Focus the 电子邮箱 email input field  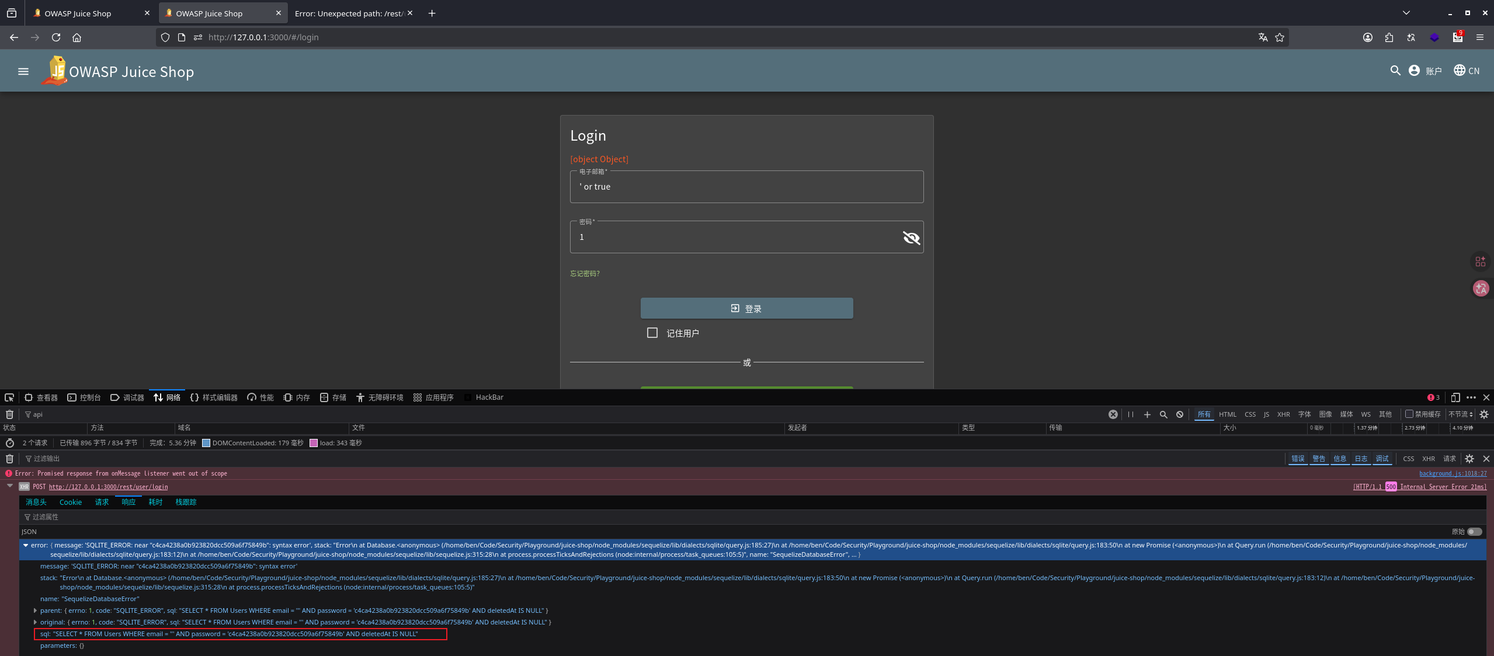746,187
